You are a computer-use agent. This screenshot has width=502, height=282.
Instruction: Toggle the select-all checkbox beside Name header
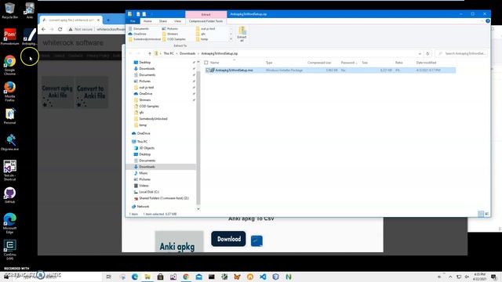[x=206, y=63]
